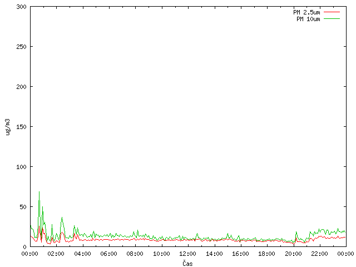Viewport: 356px width, 267px height.
Task: Click the y-axis value 300
Action: (21, 7)
